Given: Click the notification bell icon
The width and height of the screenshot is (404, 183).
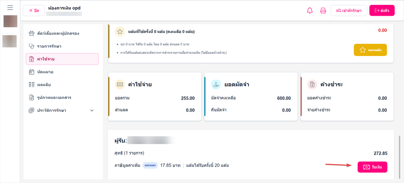Looking at the screenshot, I should tap(310, 11).
